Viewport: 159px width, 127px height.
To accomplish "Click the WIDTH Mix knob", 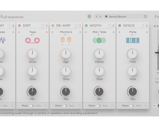I will (x=99, y=91).
